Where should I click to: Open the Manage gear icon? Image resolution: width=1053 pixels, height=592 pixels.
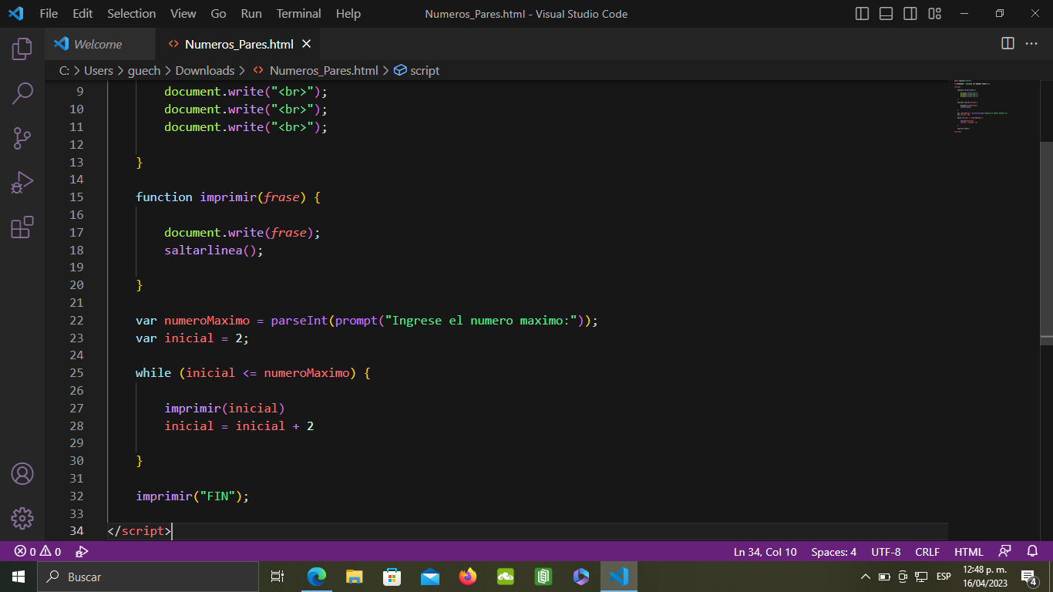[22, 518]
